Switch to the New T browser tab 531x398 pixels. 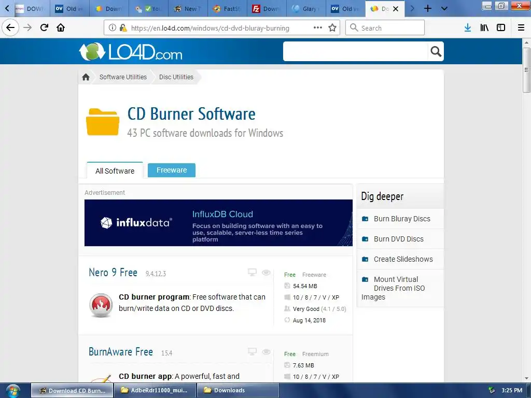click(188, 9)
